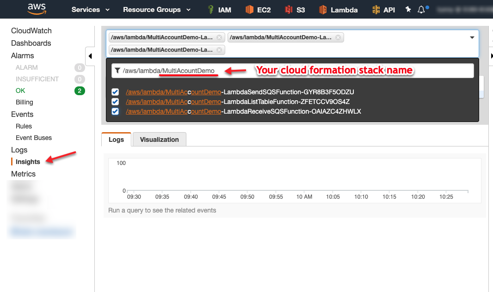This screenshot has height=292, width=493.
Task: Remove the top-right MultiAccountDemo log group chip
Action: 338,37
